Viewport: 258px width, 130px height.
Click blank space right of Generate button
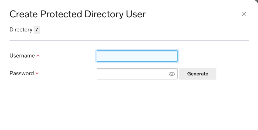tap(234, 74)
